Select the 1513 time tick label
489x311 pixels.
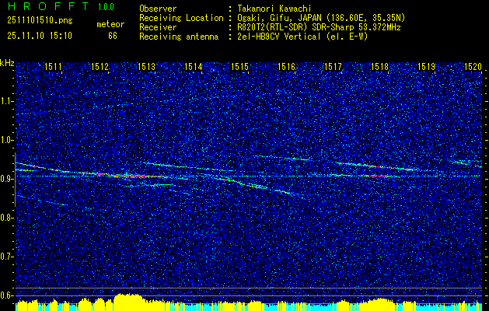tap(146, 68)
